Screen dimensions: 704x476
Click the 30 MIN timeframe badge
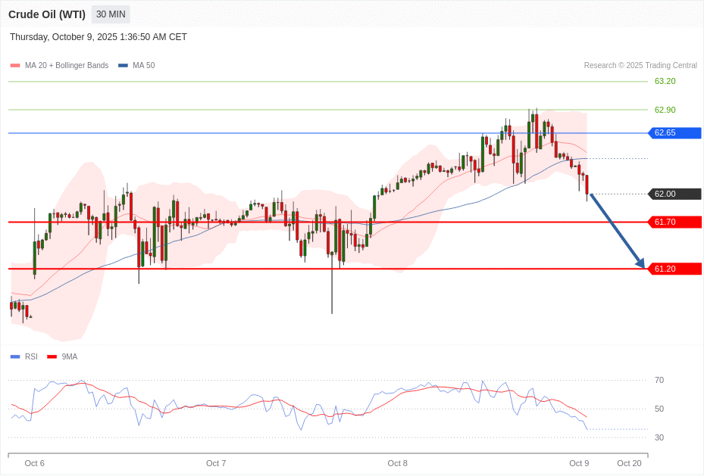click(x=111, y=14)
